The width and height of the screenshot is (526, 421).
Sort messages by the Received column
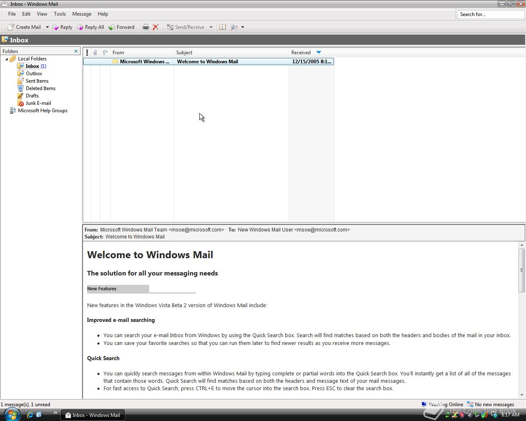[311, 53]
